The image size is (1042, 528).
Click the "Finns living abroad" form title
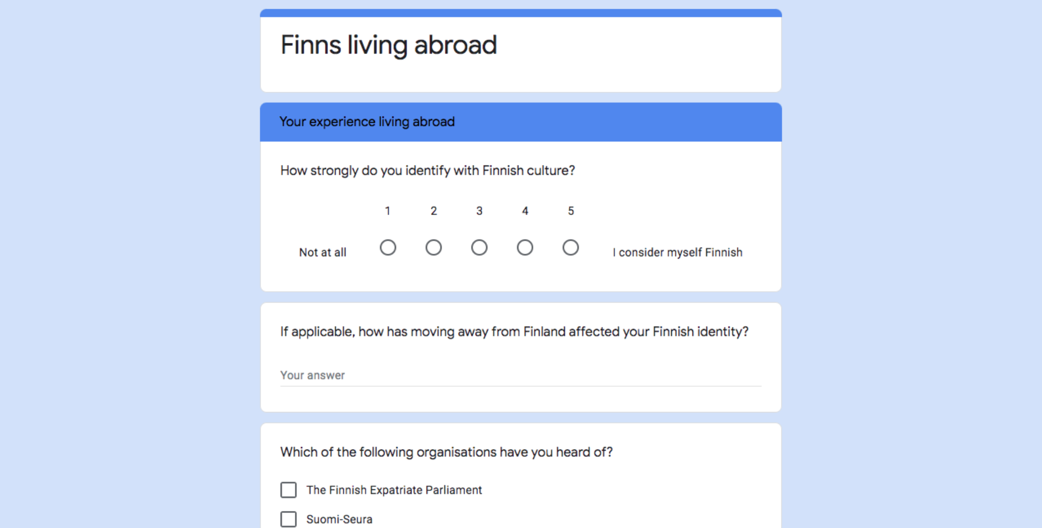tap(388, 45)
